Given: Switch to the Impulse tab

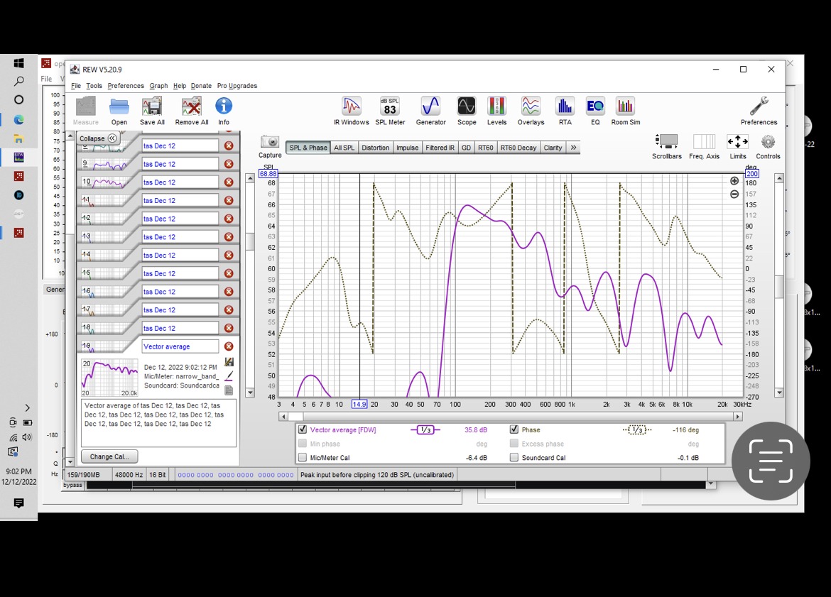Looking at the screenshot, I should coord(407,147).
